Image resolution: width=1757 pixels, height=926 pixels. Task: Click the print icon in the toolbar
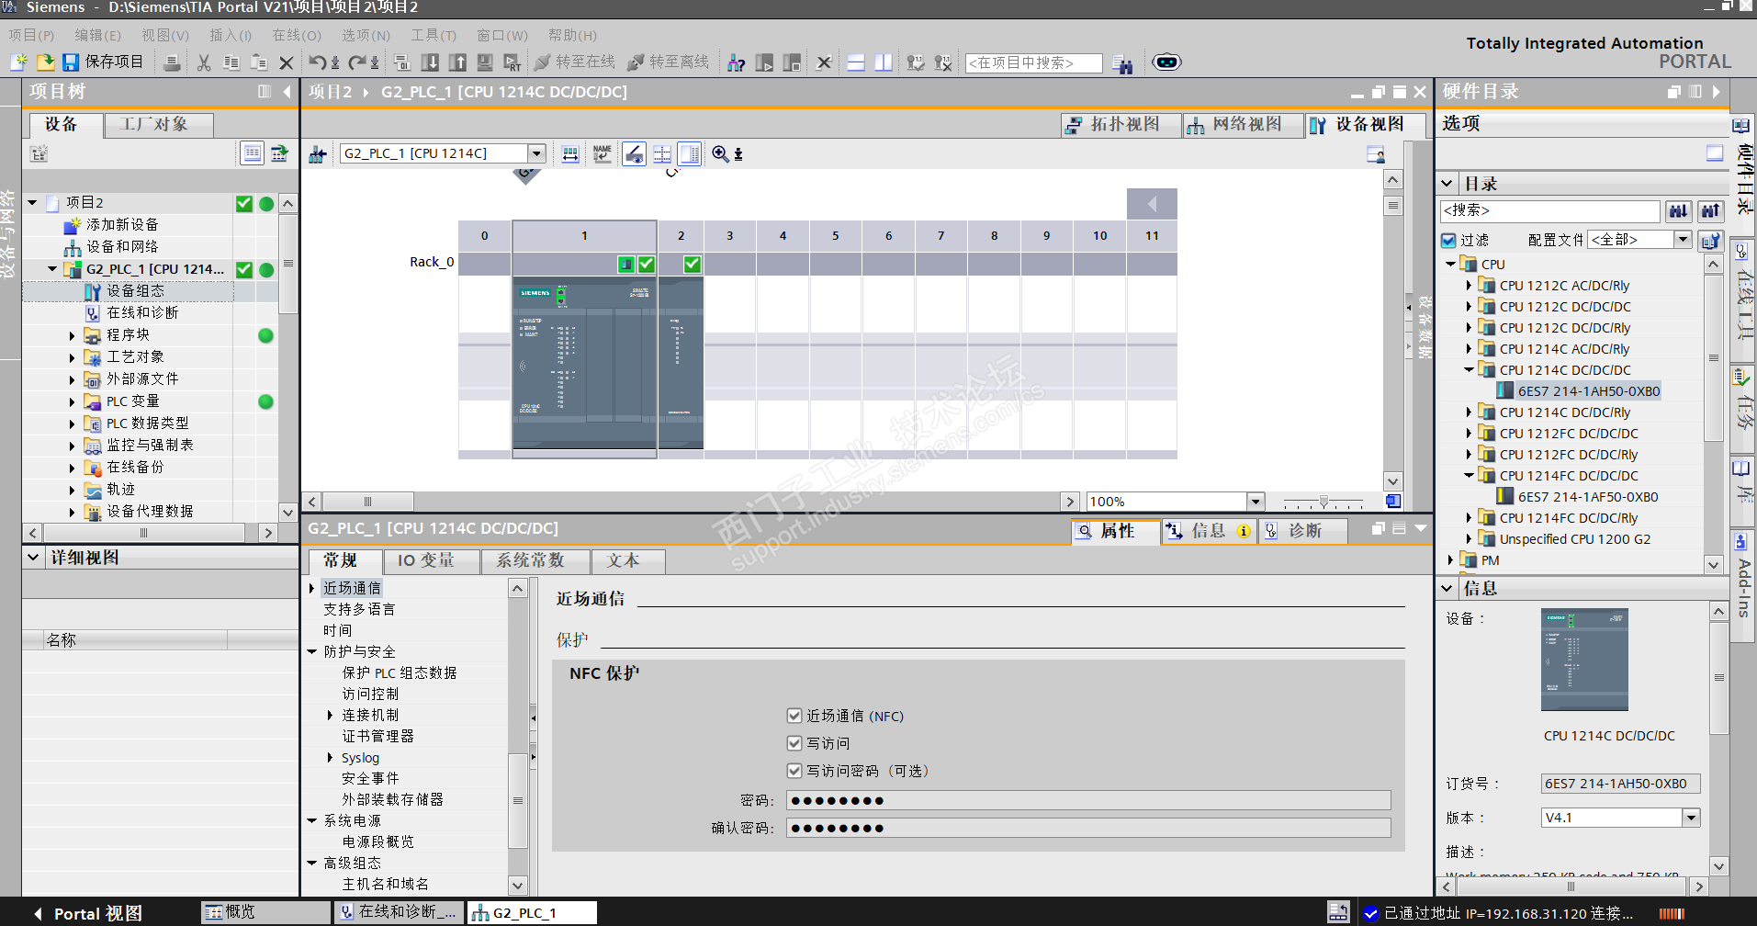coord(172,62)
